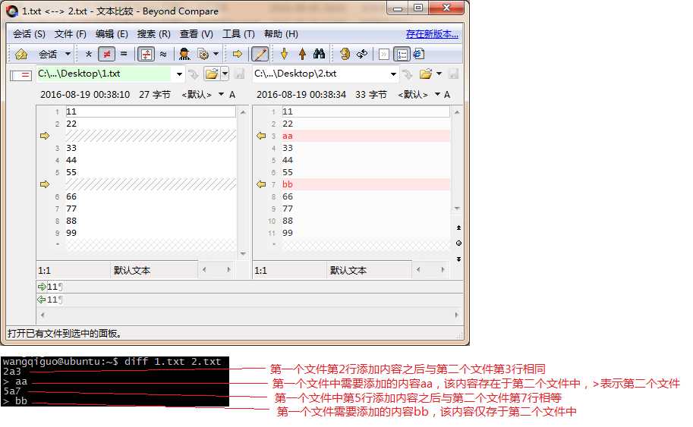The image size is (693, 427).
Task: Click left path field Desktop\1.txt
Action: pos(104,74)
